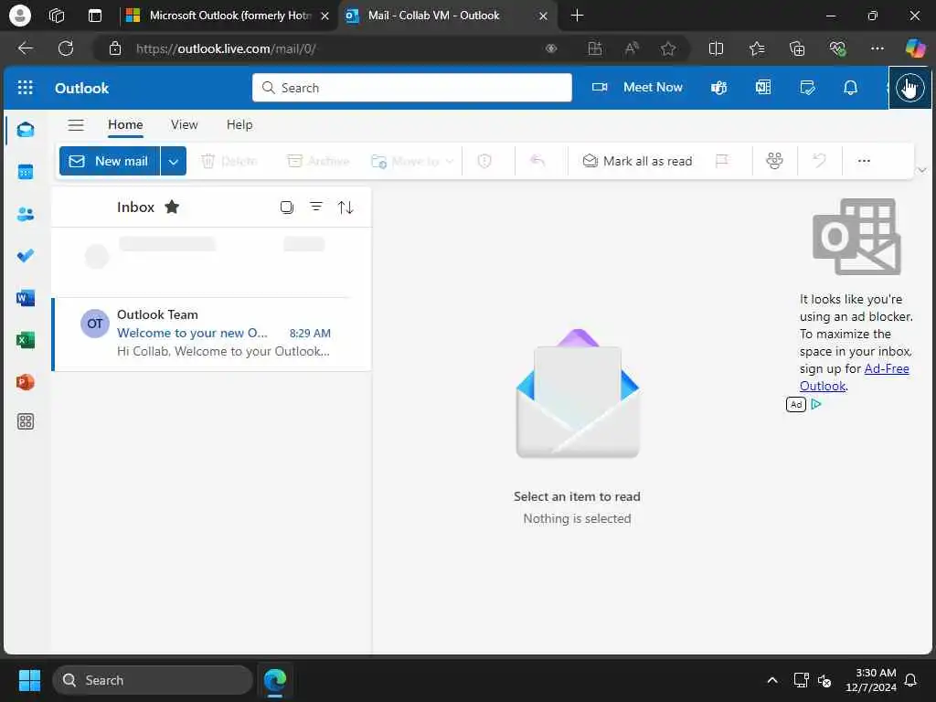Open the To Do checkmark app
The height and width of the screenshot is (702, 936).
coord(26,256)
